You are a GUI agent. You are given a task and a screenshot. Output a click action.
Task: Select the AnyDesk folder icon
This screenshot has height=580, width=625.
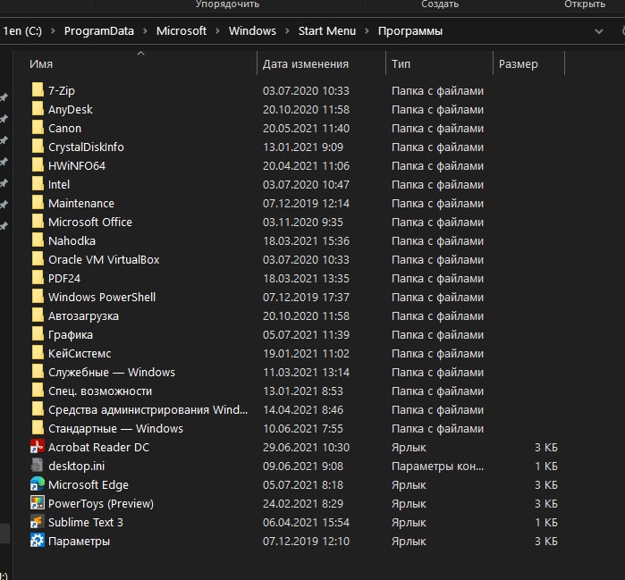pos(38,109)
